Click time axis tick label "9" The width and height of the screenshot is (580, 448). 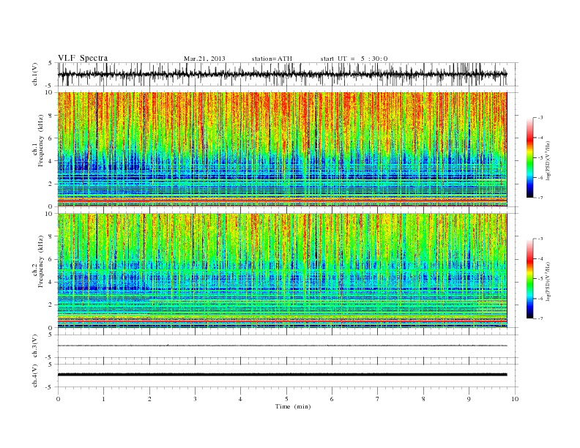pos(469,399)
